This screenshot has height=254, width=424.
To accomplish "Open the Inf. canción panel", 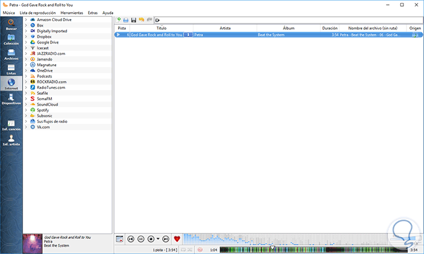I will (12, 125).
